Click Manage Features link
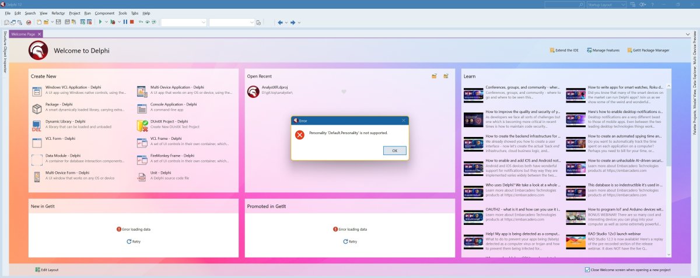This screenshot has width=700, height=278. coord(603,50)
